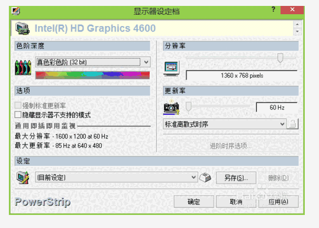Click the rainbow color spectrum bar
The height and width of the screenshot is (228, 319).
93,75
